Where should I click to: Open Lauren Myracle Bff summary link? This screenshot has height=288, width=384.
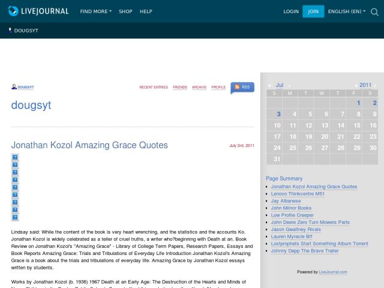coord(292,236)
